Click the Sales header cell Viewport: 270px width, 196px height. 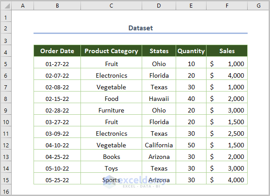click(x=227, y=51)
